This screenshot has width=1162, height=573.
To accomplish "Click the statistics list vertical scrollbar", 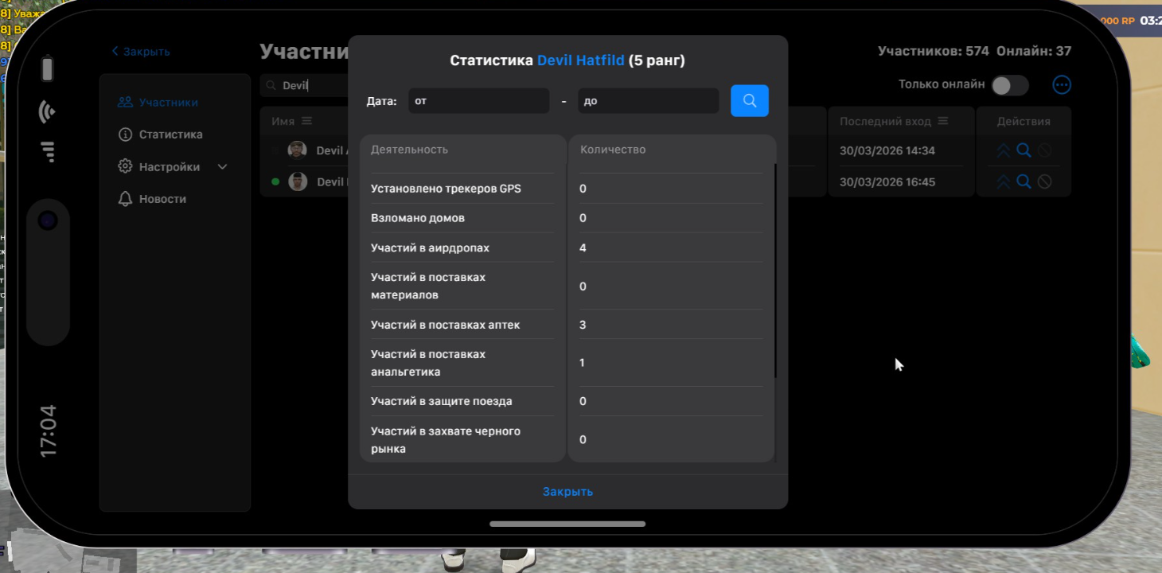I will click(775, 271).
